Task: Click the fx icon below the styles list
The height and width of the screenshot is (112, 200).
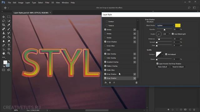Action: (106, 82)
